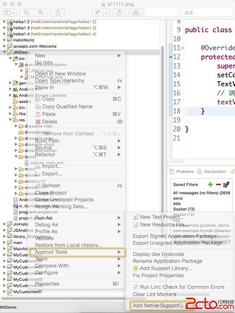Viewport: 235px width, 313px height.
Task: Open the sidebar view mode dropdown
Action: [x=9, y=13]
